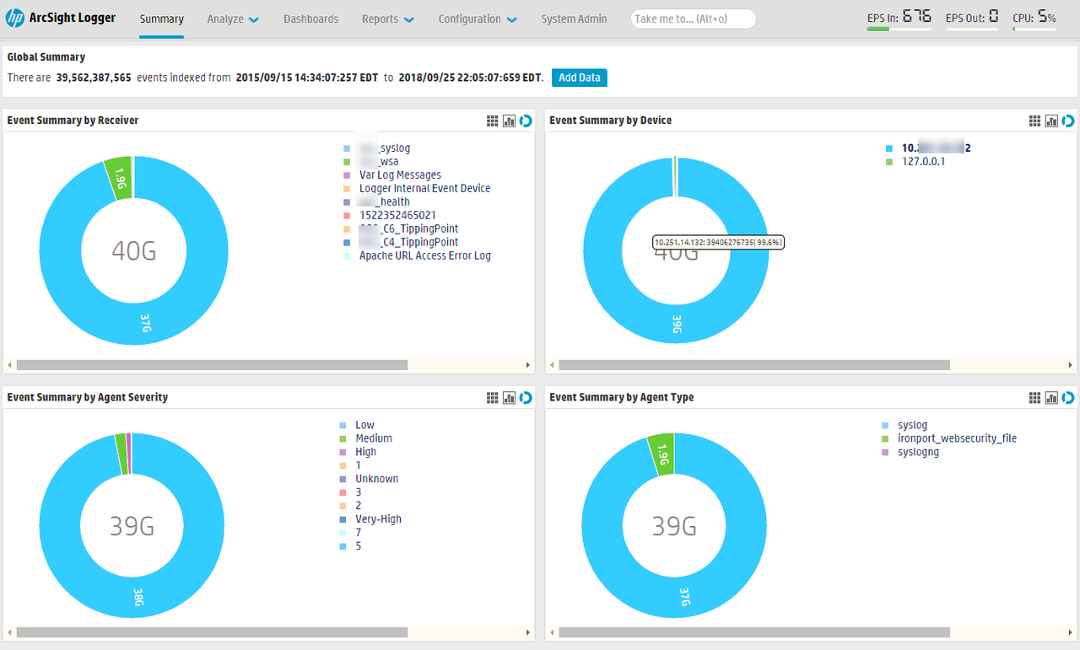Click the CPU usage indicator
The width and height of the screenshot is (1080, 650).
(x=1034, y=18)
